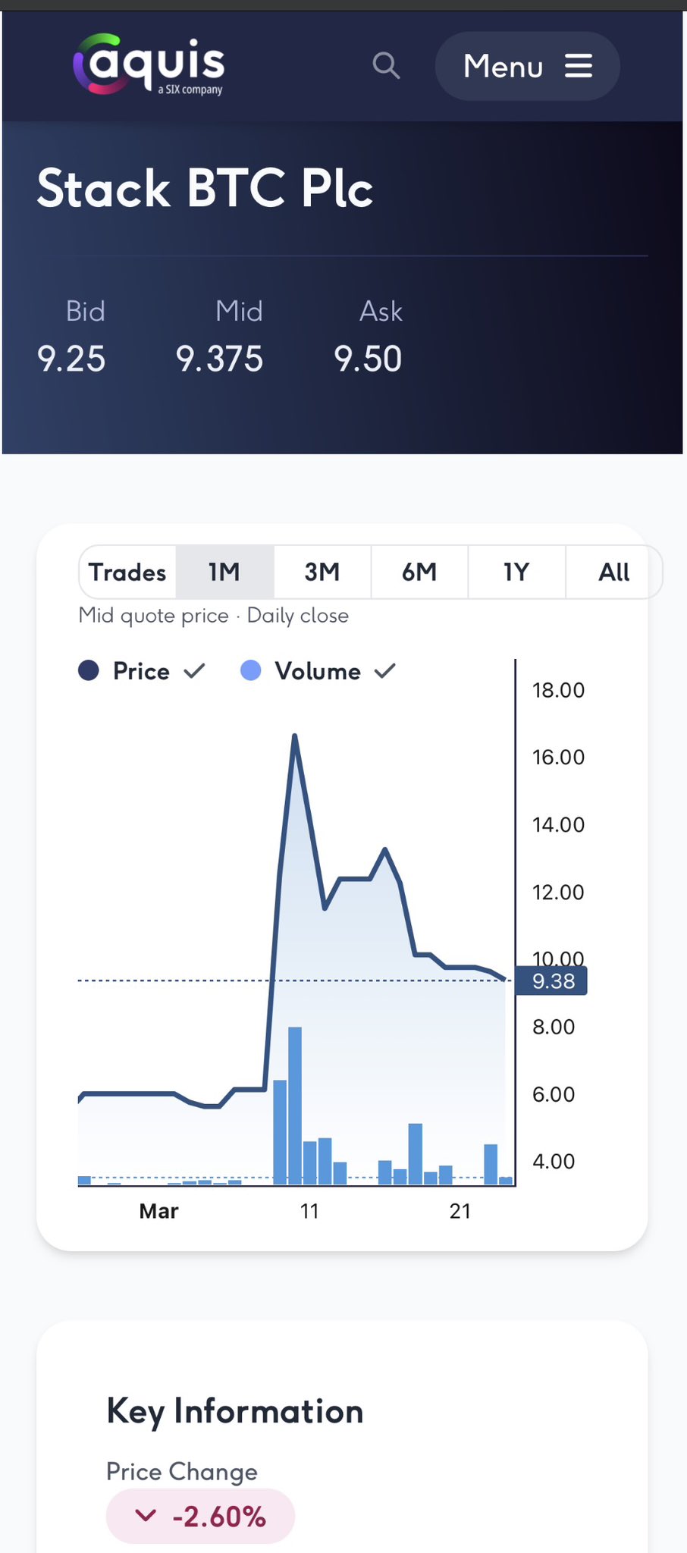The image size is (687, 1553).
Task: Click the -2.60% price change badge
Action: (201, 1516)
